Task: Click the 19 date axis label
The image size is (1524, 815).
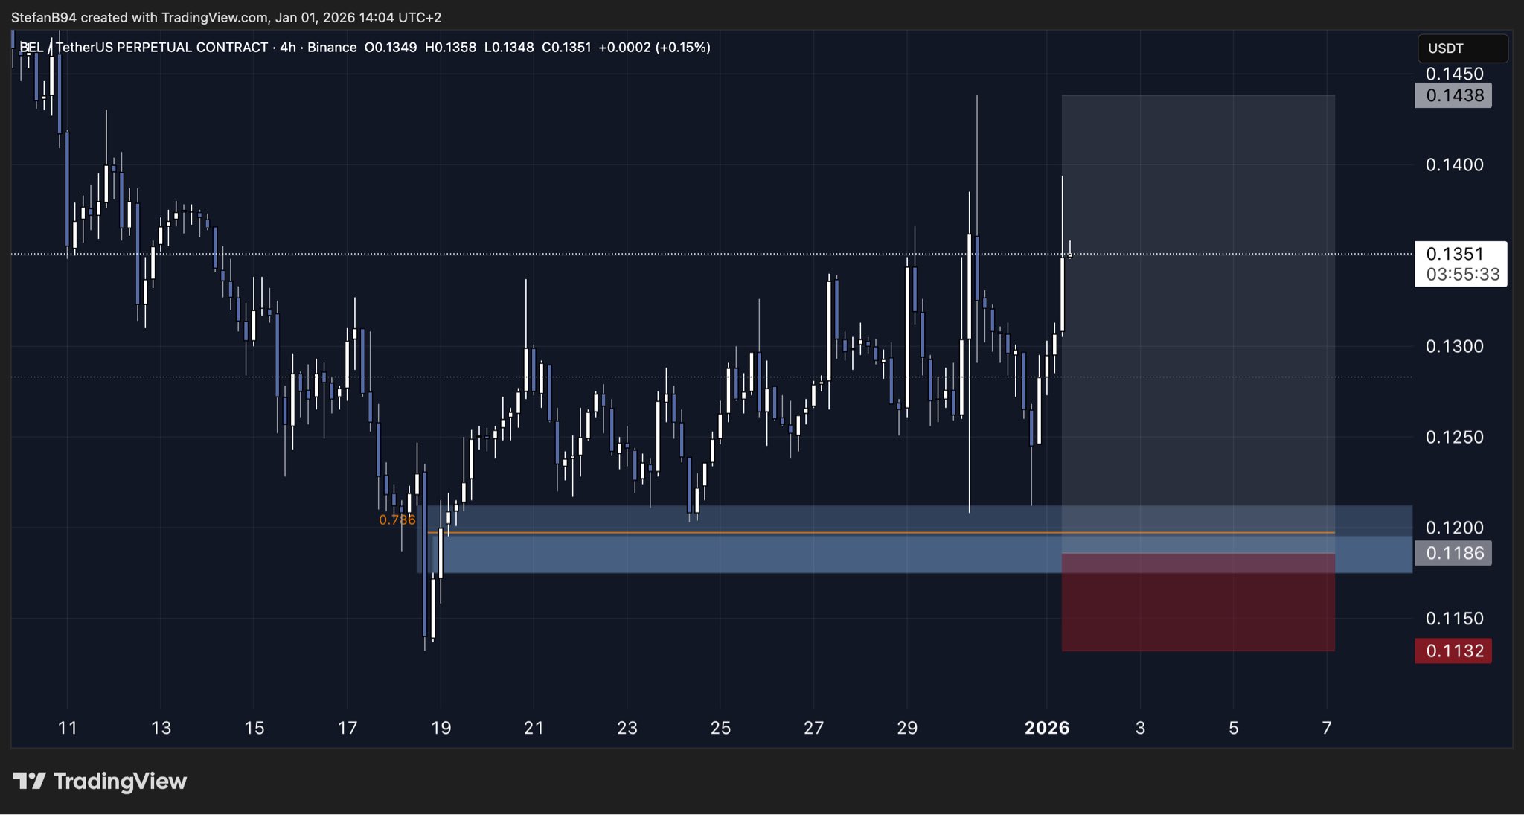Action: tap(441, 728)
